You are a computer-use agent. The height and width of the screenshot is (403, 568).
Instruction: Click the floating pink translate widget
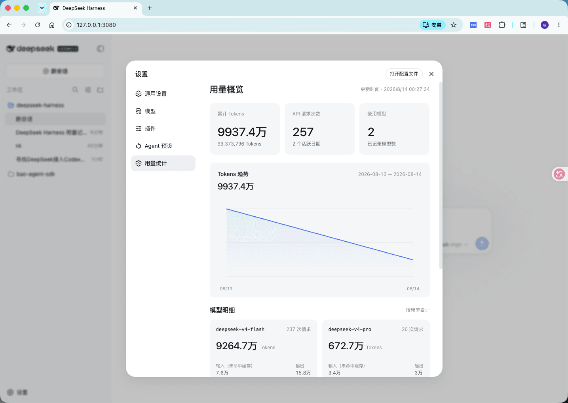point(559,174)
